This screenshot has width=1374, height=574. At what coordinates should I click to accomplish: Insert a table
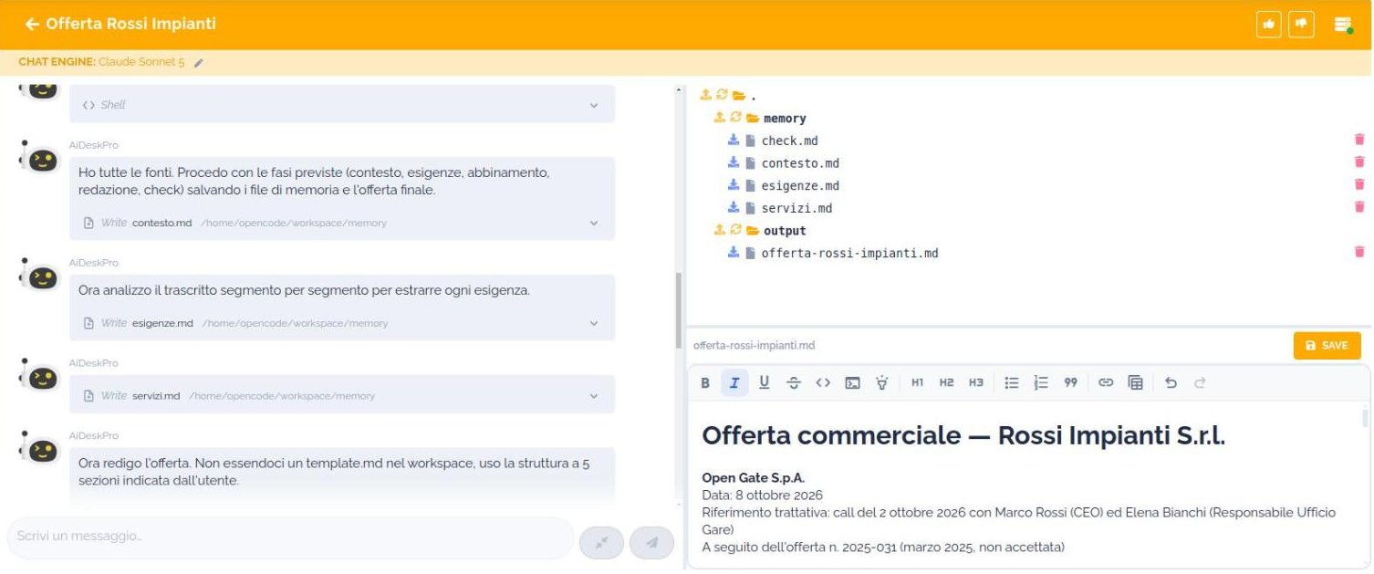1135,383
